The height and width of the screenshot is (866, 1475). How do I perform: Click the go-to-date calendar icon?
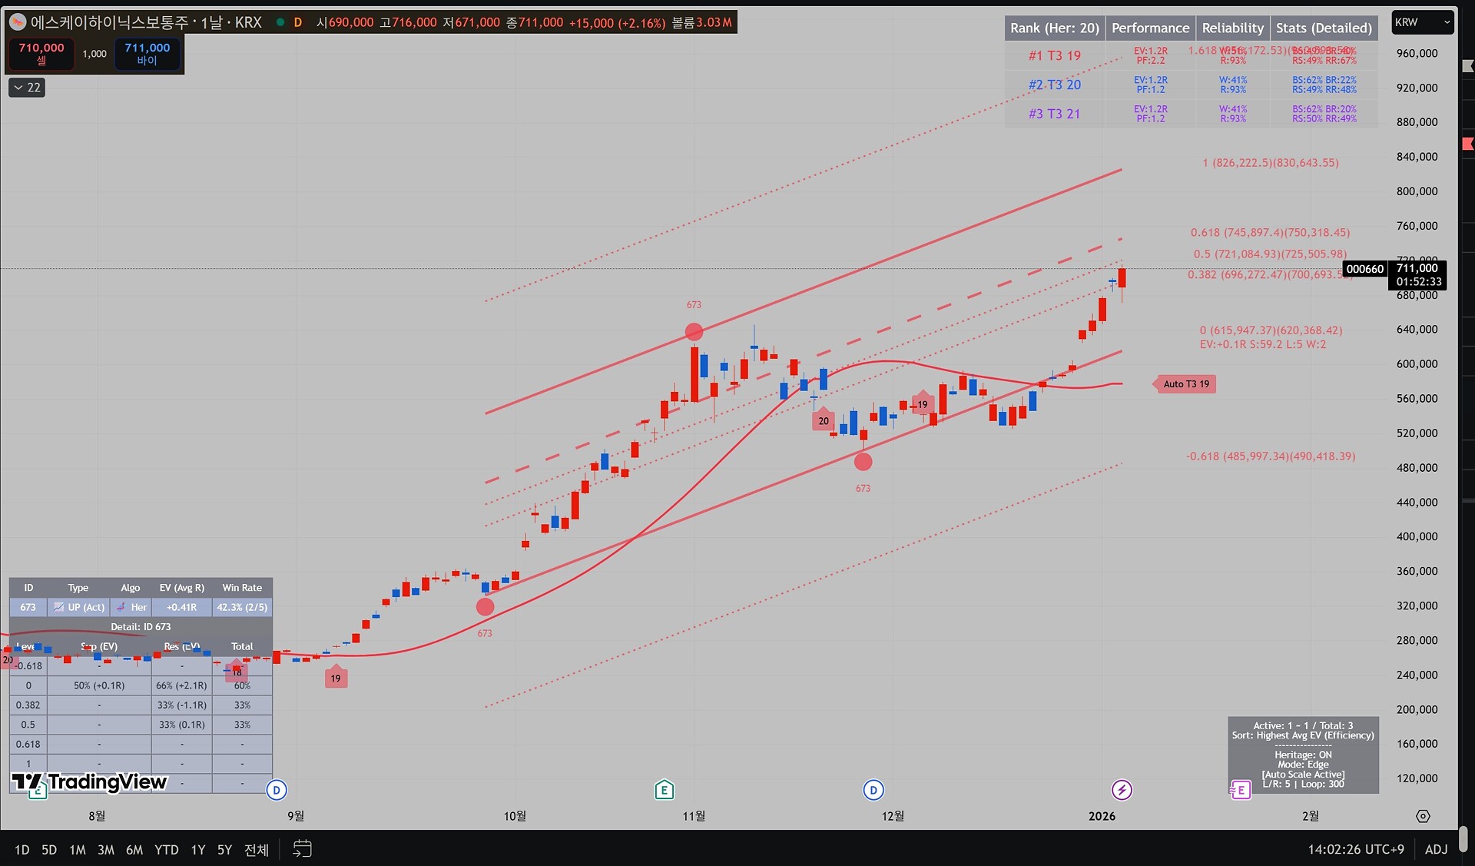point(303,848)
